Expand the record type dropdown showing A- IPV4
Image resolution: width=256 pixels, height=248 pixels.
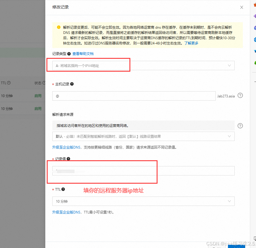pos(143,66)
